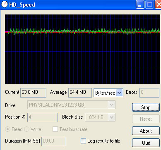
Task: Enable Log results to file checkbox
Action: click(x=83, y=141)
